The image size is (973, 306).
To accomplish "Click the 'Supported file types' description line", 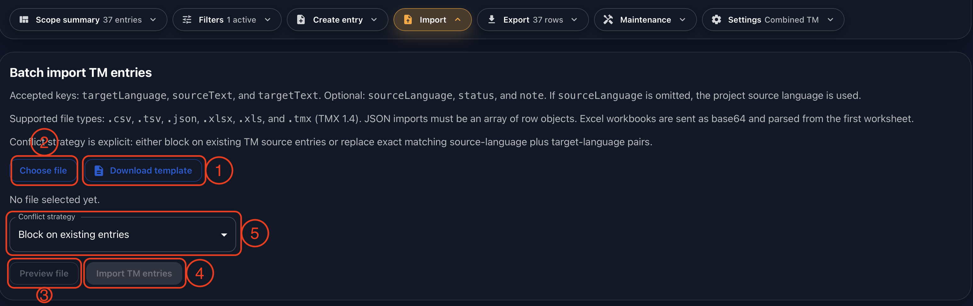I will [x=461, y=119].
